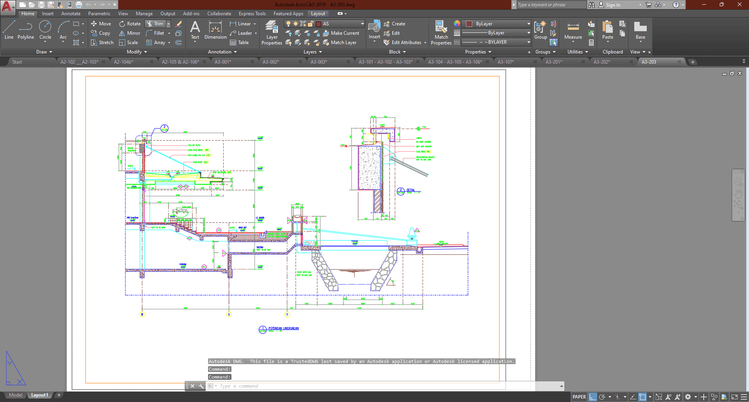749x402 pixels.
Task: Open the Quick Calculator icon
Action: point(591,43)
